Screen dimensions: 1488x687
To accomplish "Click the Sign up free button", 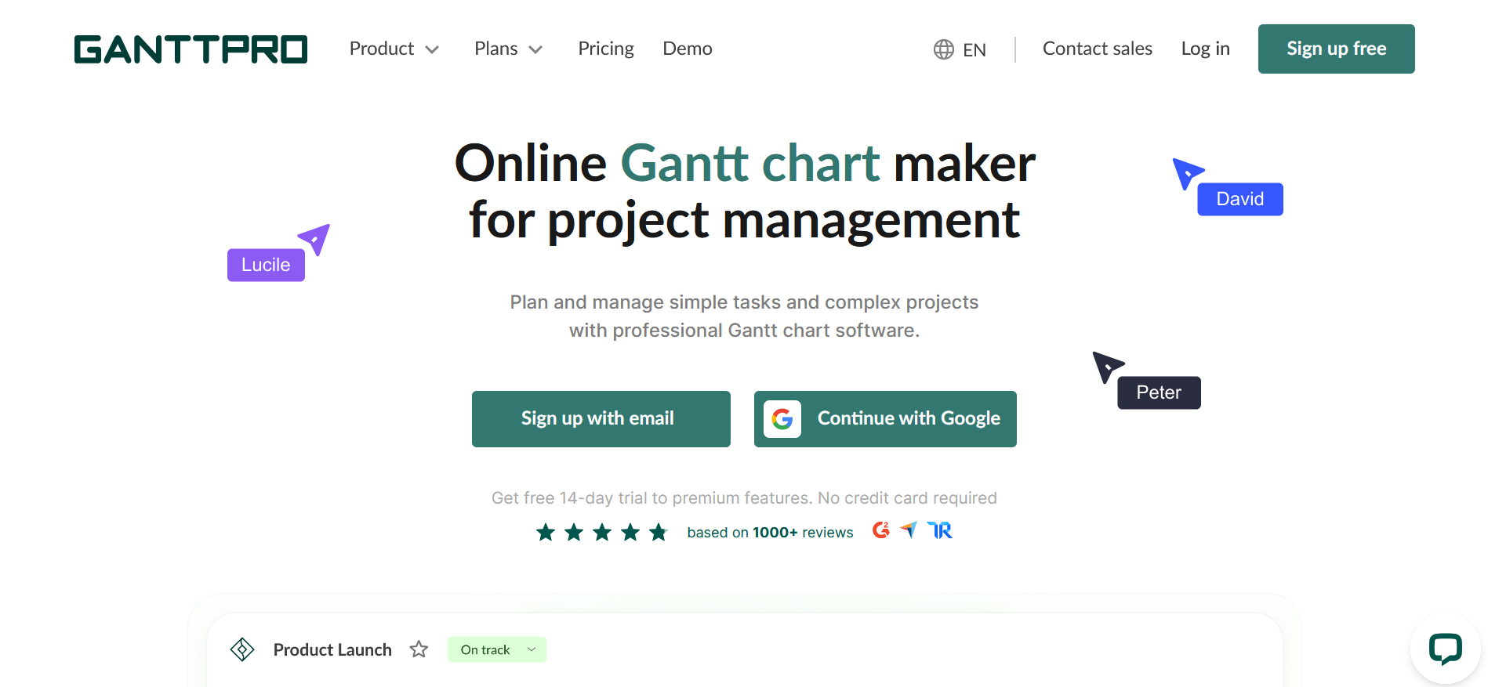I will click(1337, 49).
